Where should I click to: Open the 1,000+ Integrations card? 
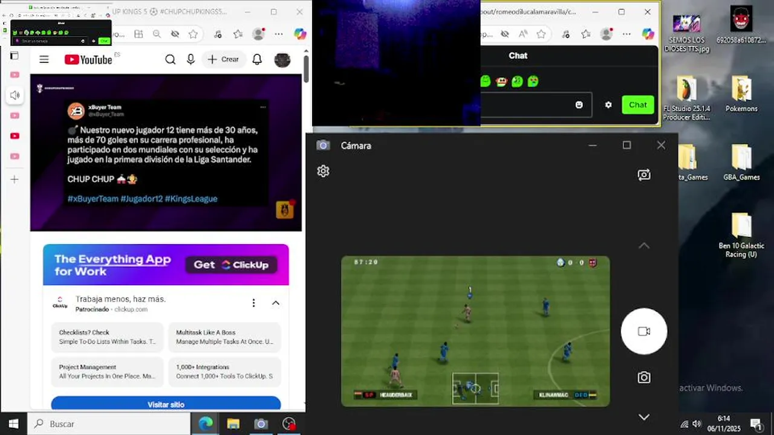[224, 372]
